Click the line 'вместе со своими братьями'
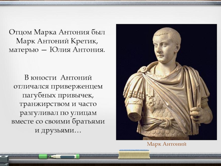Screen dimensions: 221x166 click(x=58, y=121)
